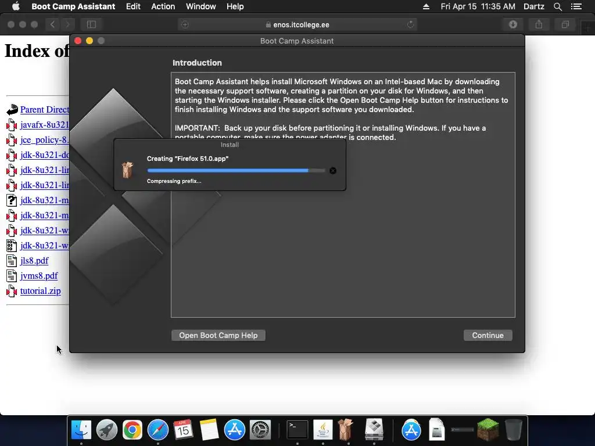Open the Boot Camp Assistant menu

(73, 6)
